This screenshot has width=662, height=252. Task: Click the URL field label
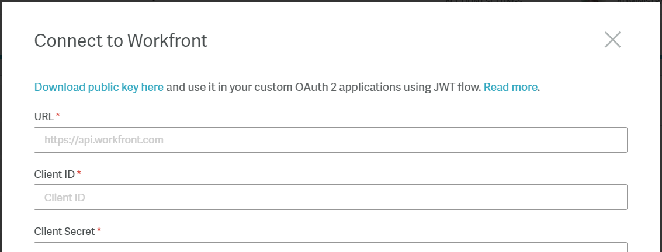[x=44, y=116]
